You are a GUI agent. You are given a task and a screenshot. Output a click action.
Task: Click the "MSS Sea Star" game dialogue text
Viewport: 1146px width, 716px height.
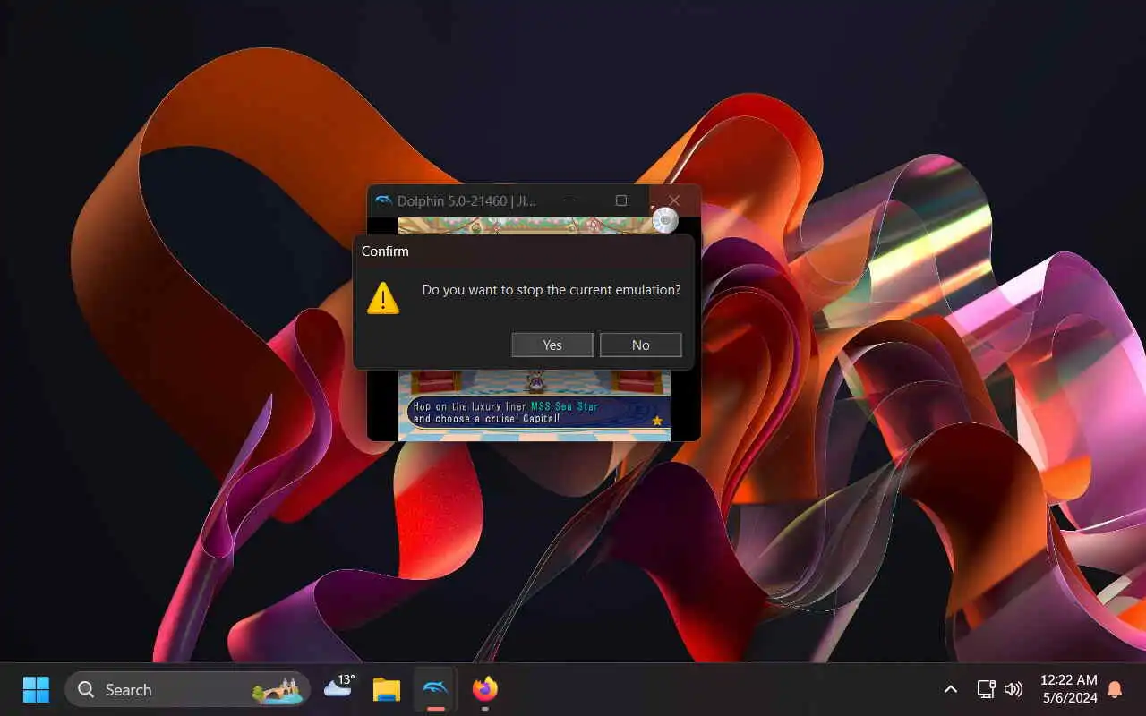[x=564, y=406]
